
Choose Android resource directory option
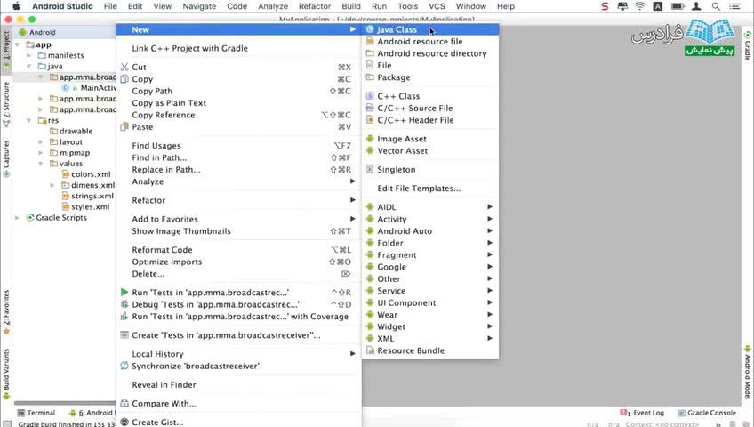[430, 53]
